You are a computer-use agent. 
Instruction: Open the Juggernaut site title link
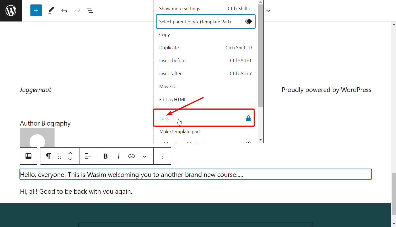click(x=35, y=90)
